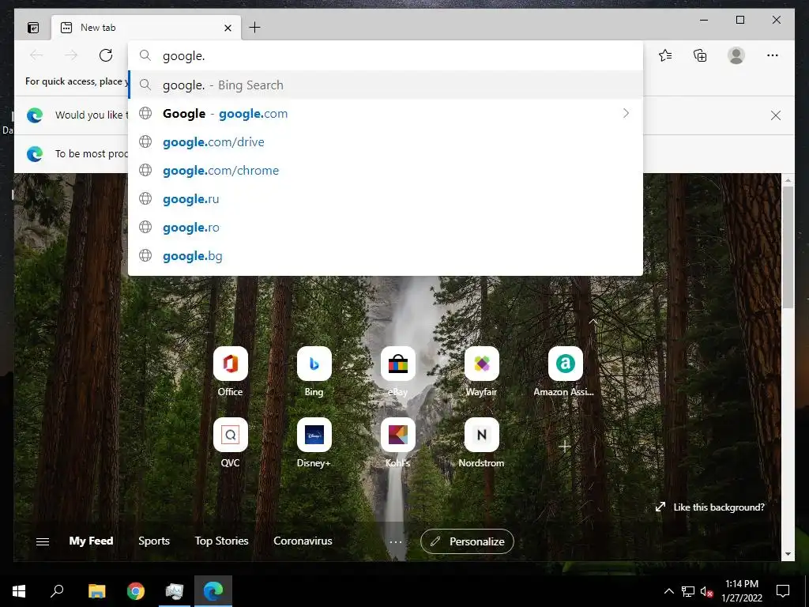809x607 pixels.
Task: Click the scrollbar down arrow
Action: coord(788,554)
